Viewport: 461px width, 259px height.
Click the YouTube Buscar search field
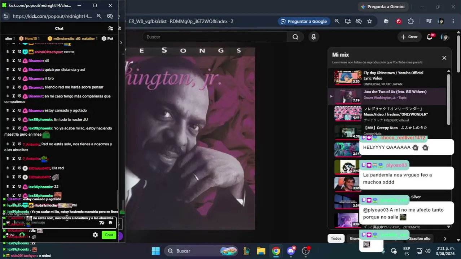[x=215, y=37]
